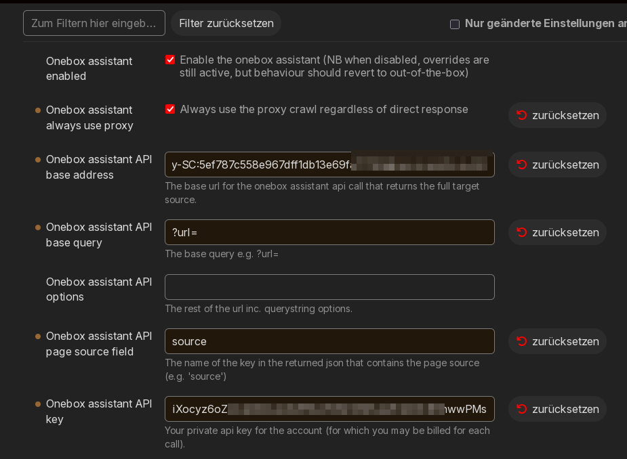Click the Onebox assistant enabled label
627x459 pixels.
click(89, 68)
